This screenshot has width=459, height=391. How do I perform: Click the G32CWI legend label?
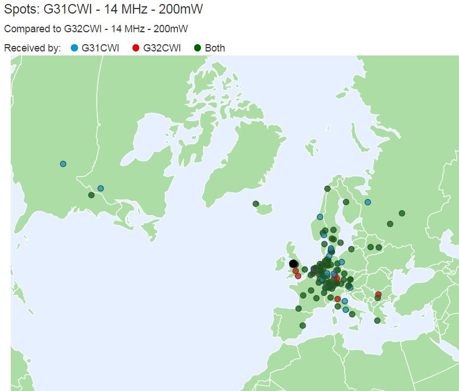[162, 48]
